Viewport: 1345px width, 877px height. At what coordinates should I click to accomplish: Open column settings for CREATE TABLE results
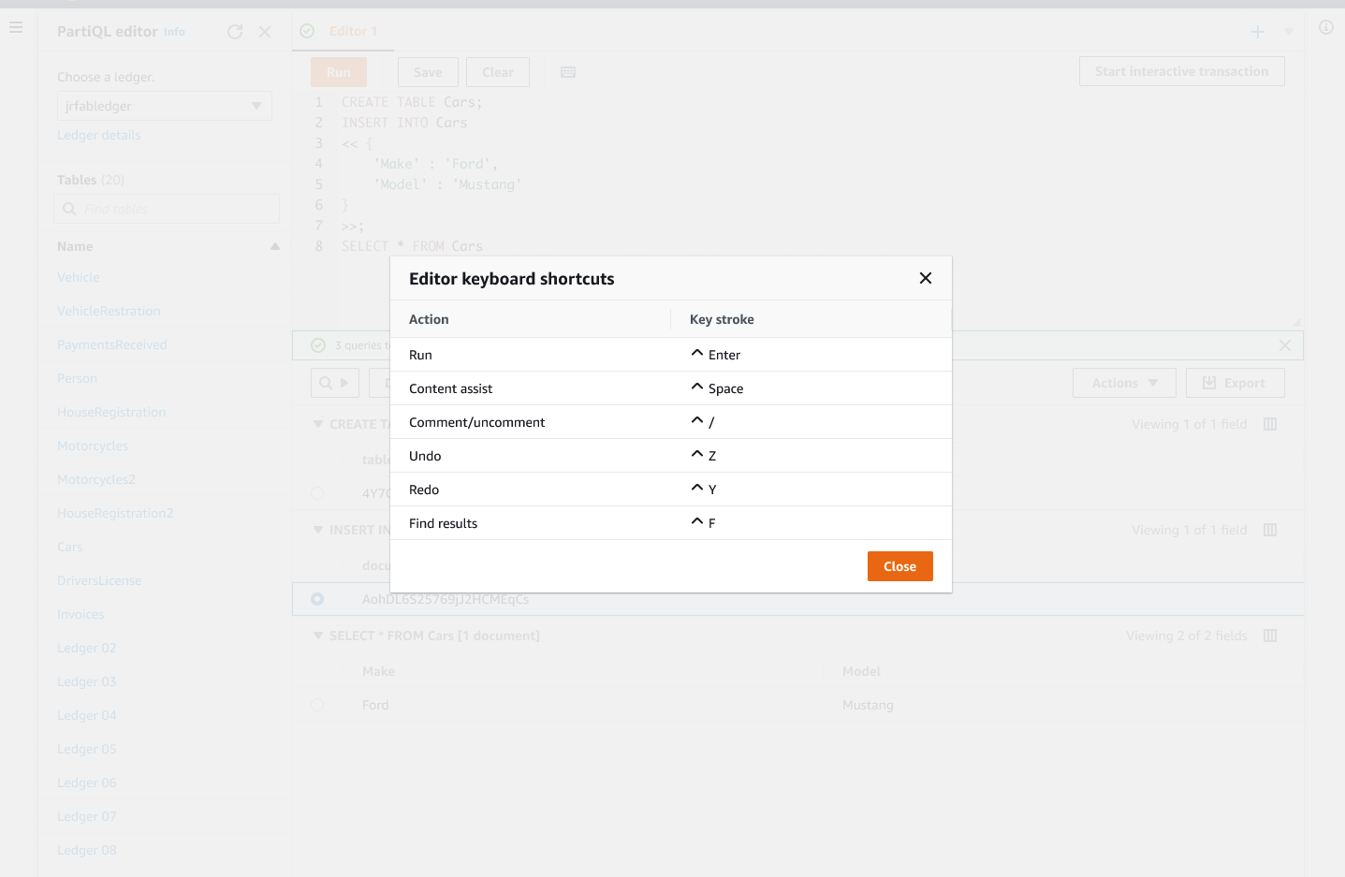point(1270,424)
